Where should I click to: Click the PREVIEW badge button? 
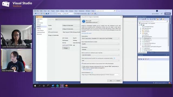click(168, 13)
